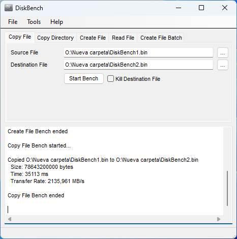
Task: Enable Kill Destination File checkbox
Action: (110, 79)
